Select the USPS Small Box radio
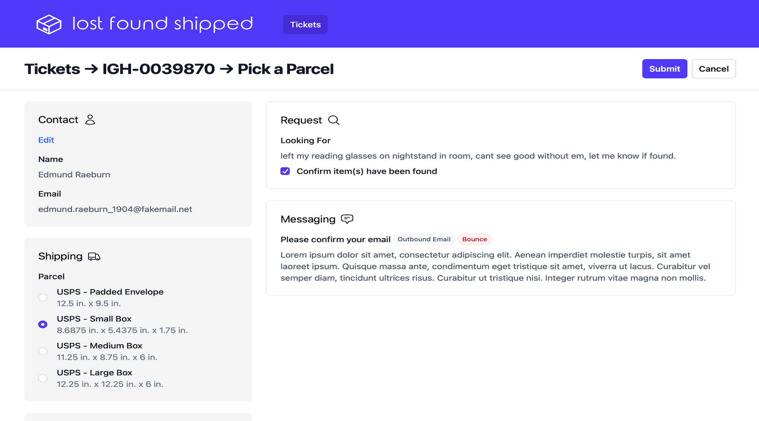The image size is (759, 421). point(43,324)
